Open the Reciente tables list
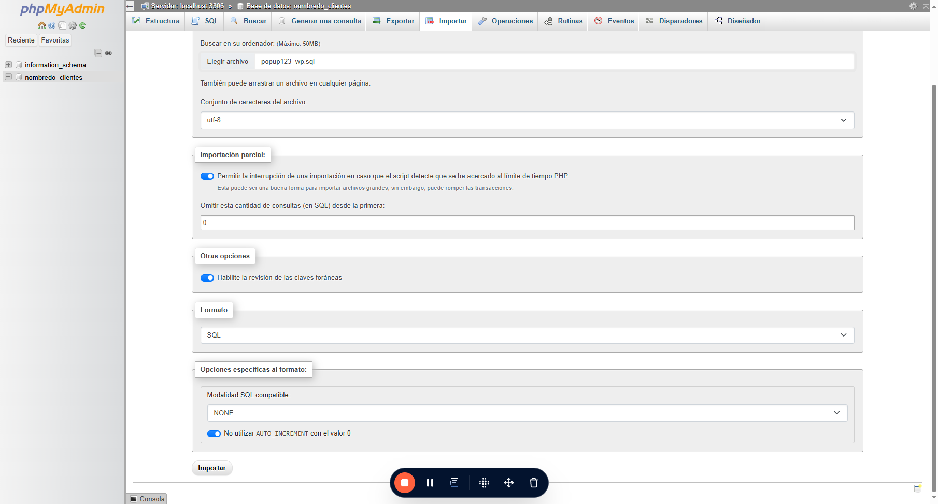Image resolution: width=938 pixels, height=504 pixels. [21, 40]
